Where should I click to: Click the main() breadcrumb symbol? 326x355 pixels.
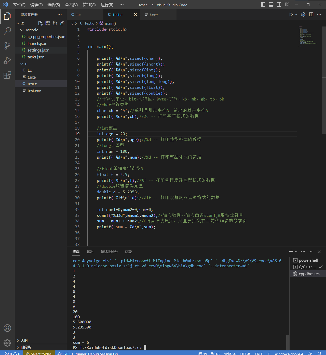click(108, 23)
